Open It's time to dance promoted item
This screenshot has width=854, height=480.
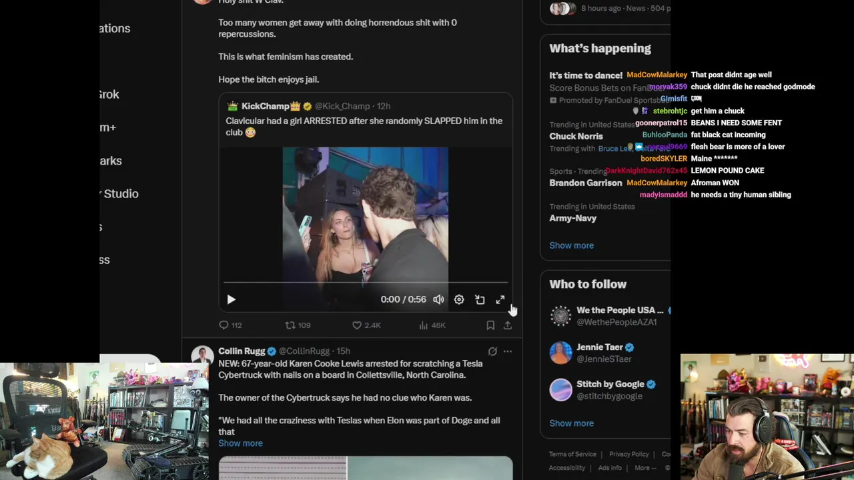(586, 75)
